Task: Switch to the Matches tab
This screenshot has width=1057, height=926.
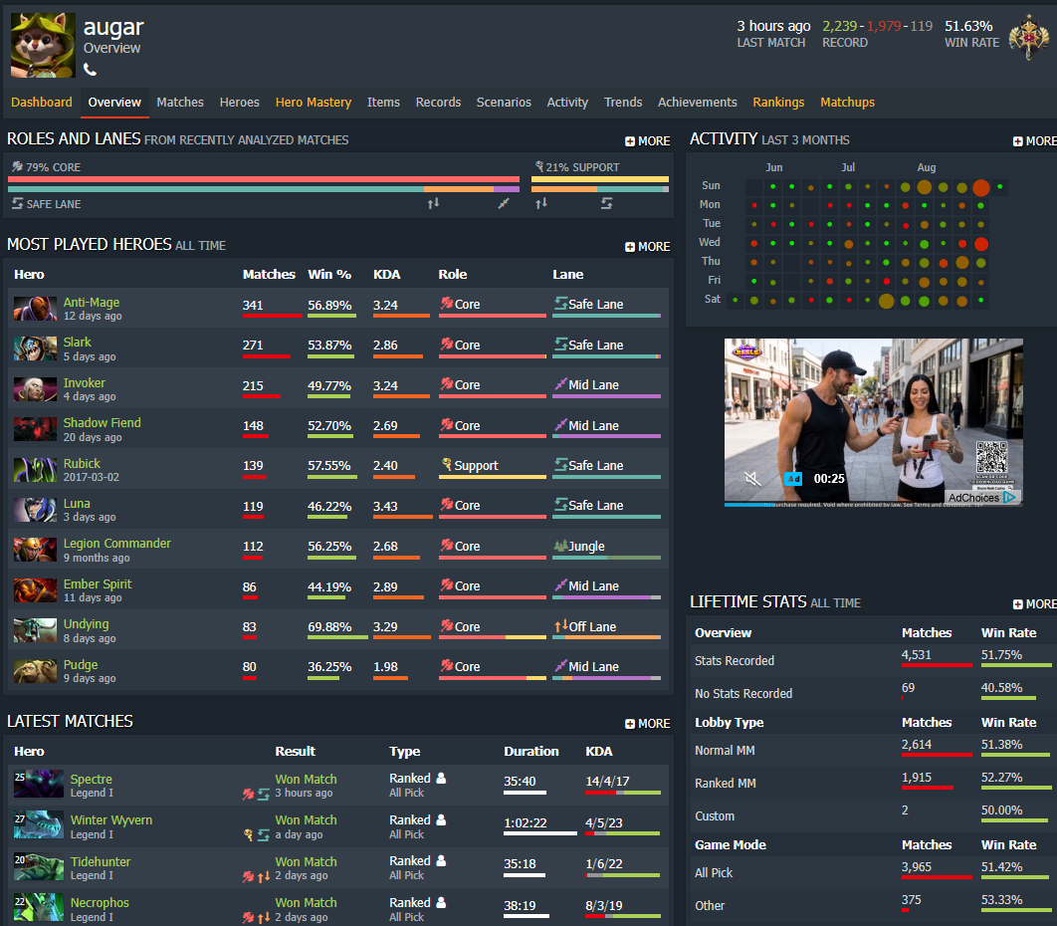Action: point(180,102)
